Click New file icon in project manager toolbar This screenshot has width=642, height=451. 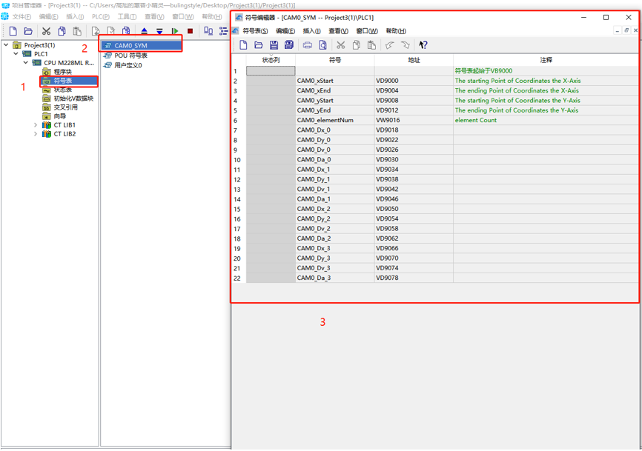[13, 31]
